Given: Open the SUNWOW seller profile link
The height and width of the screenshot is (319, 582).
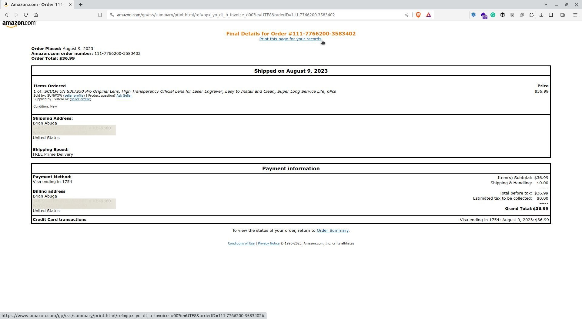Looking at the screenshot, I should tap(74, 95).
